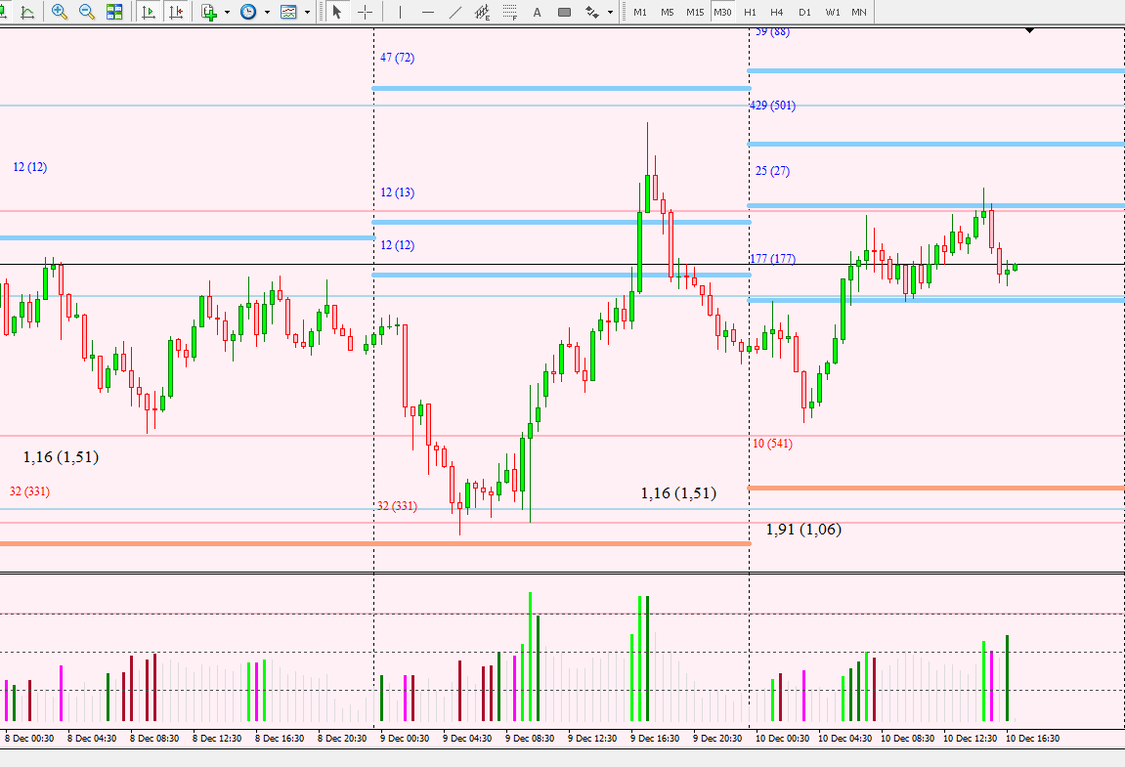Click the '10 Dec 16:30' time label
The height and width of the screenshot is (767, 1125).
(x=1032, y=739)
